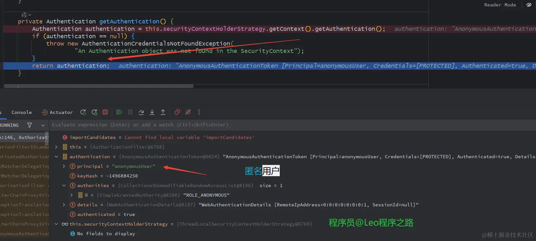Click the 'size = 1' authorities text
The height and width of the screenshot is (241, 536).
[x=271, y=185]
